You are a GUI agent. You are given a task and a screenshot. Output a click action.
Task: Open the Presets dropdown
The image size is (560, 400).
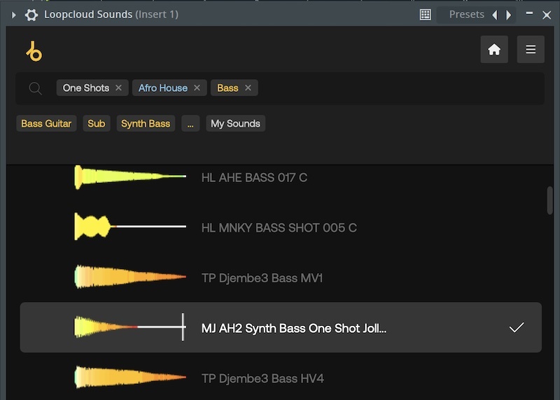click(x=466, y=14)
